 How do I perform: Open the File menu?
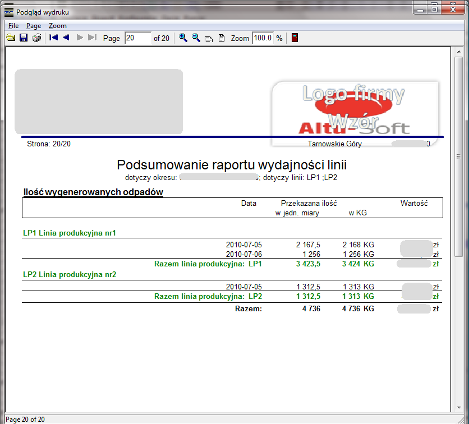click(x=13, y=26)
